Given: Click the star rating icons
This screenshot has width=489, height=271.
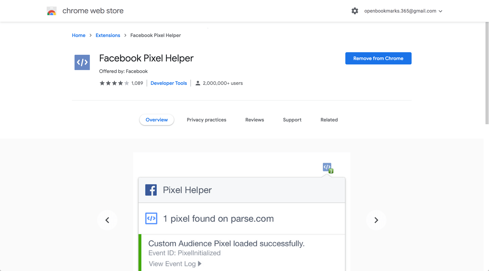Looking at the screenshot, I should point(114,83).
